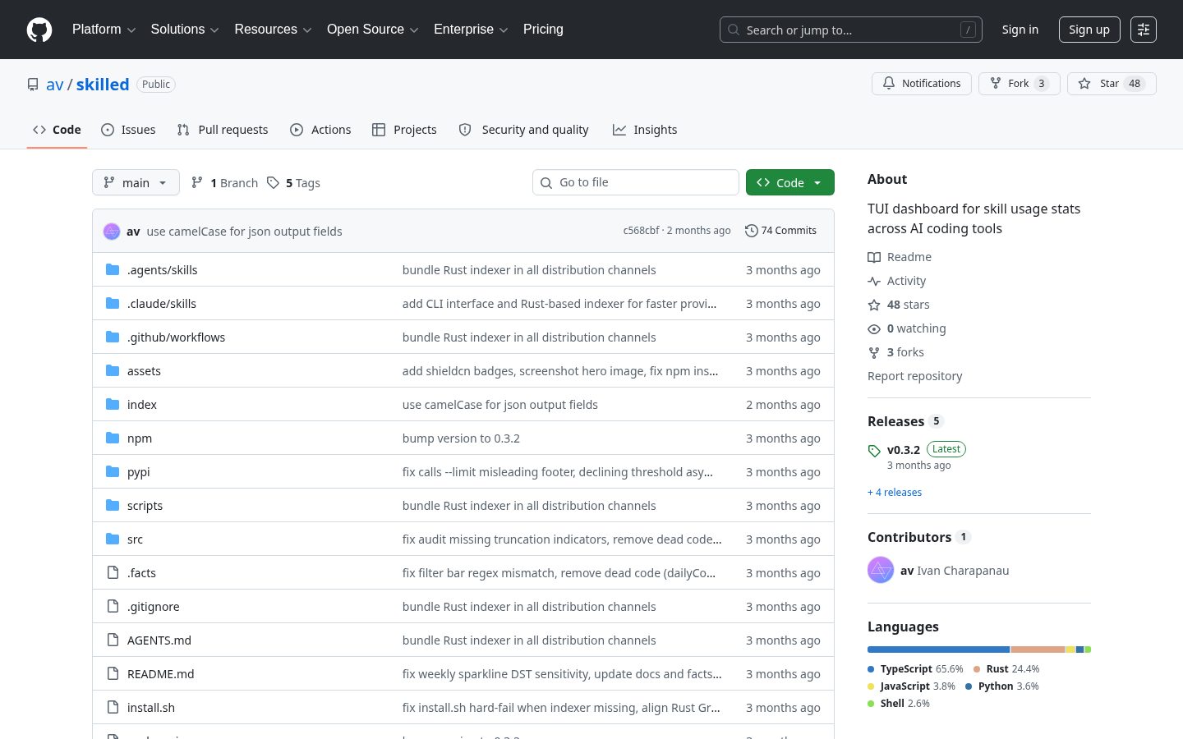Switch to the Pull requests tab
Screen dimensions: 1183x739
(223, 130)
